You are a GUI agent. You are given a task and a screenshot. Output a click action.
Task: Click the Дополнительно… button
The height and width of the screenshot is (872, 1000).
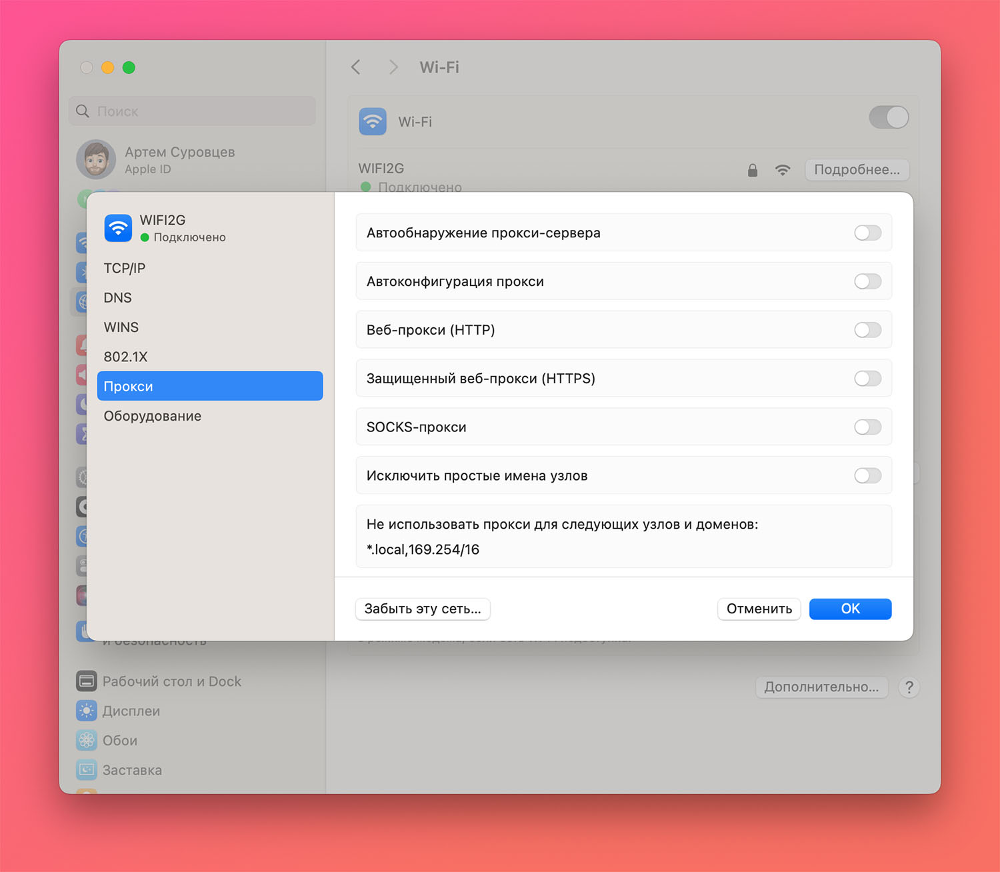(x=822, y=687)
